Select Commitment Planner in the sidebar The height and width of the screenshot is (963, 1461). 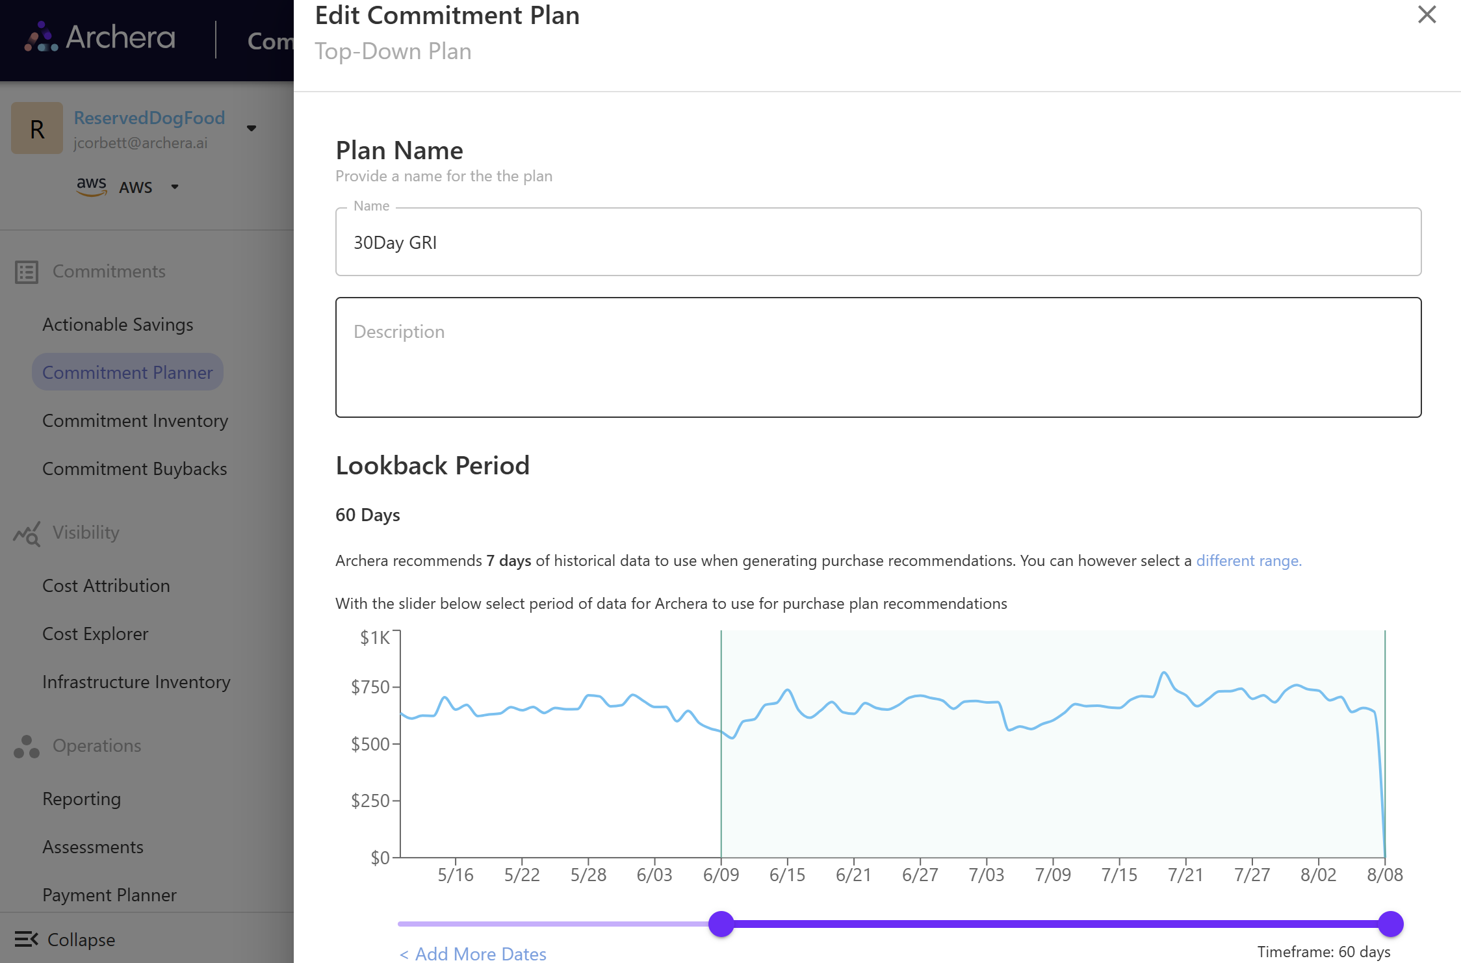click(127, 372)
